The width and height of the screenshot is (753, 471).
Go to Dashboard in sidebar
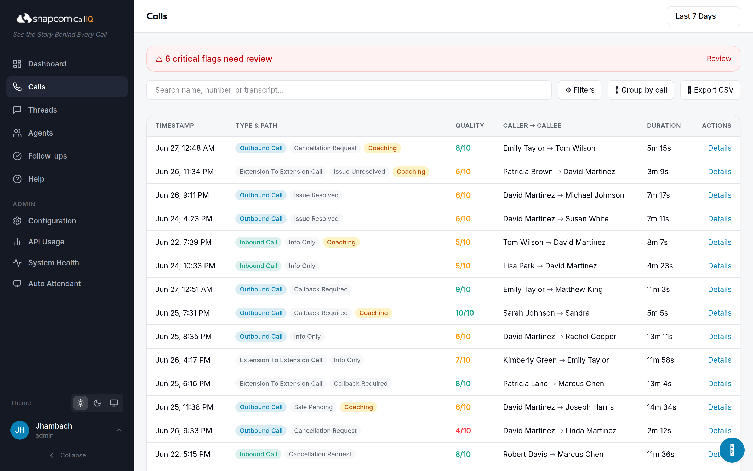[67, 64]
